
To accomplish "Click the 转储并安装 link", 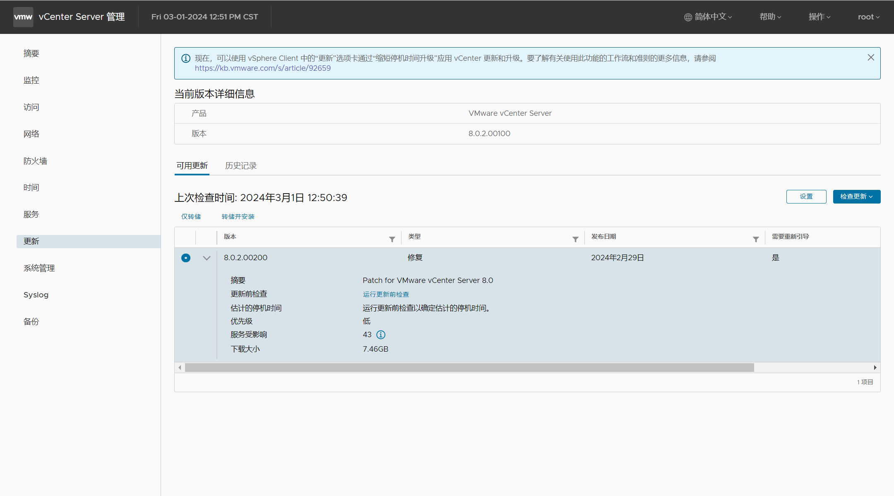I will 238,217.
